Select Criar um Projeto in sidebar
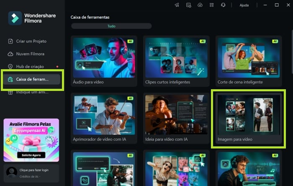293x186 pixels. point(32,41)
